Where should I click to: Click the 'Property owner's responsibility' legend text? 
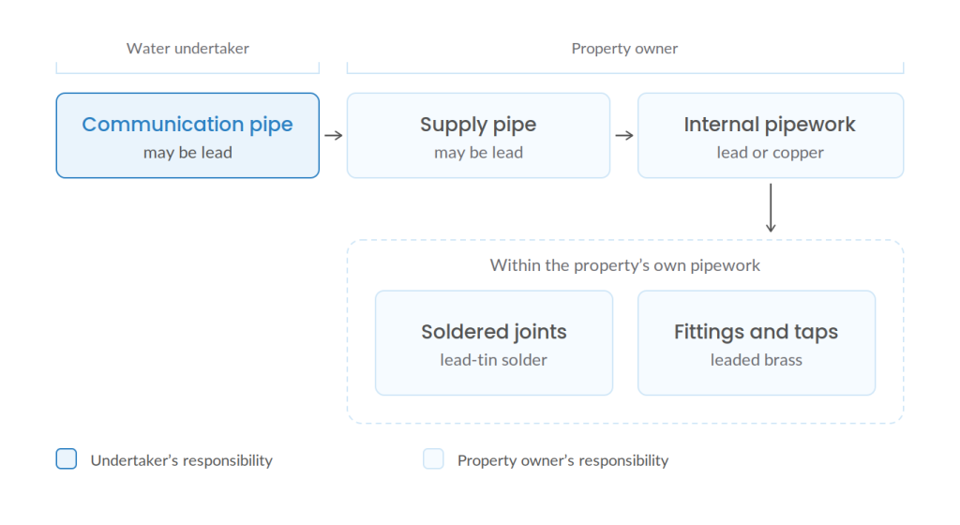562,460
